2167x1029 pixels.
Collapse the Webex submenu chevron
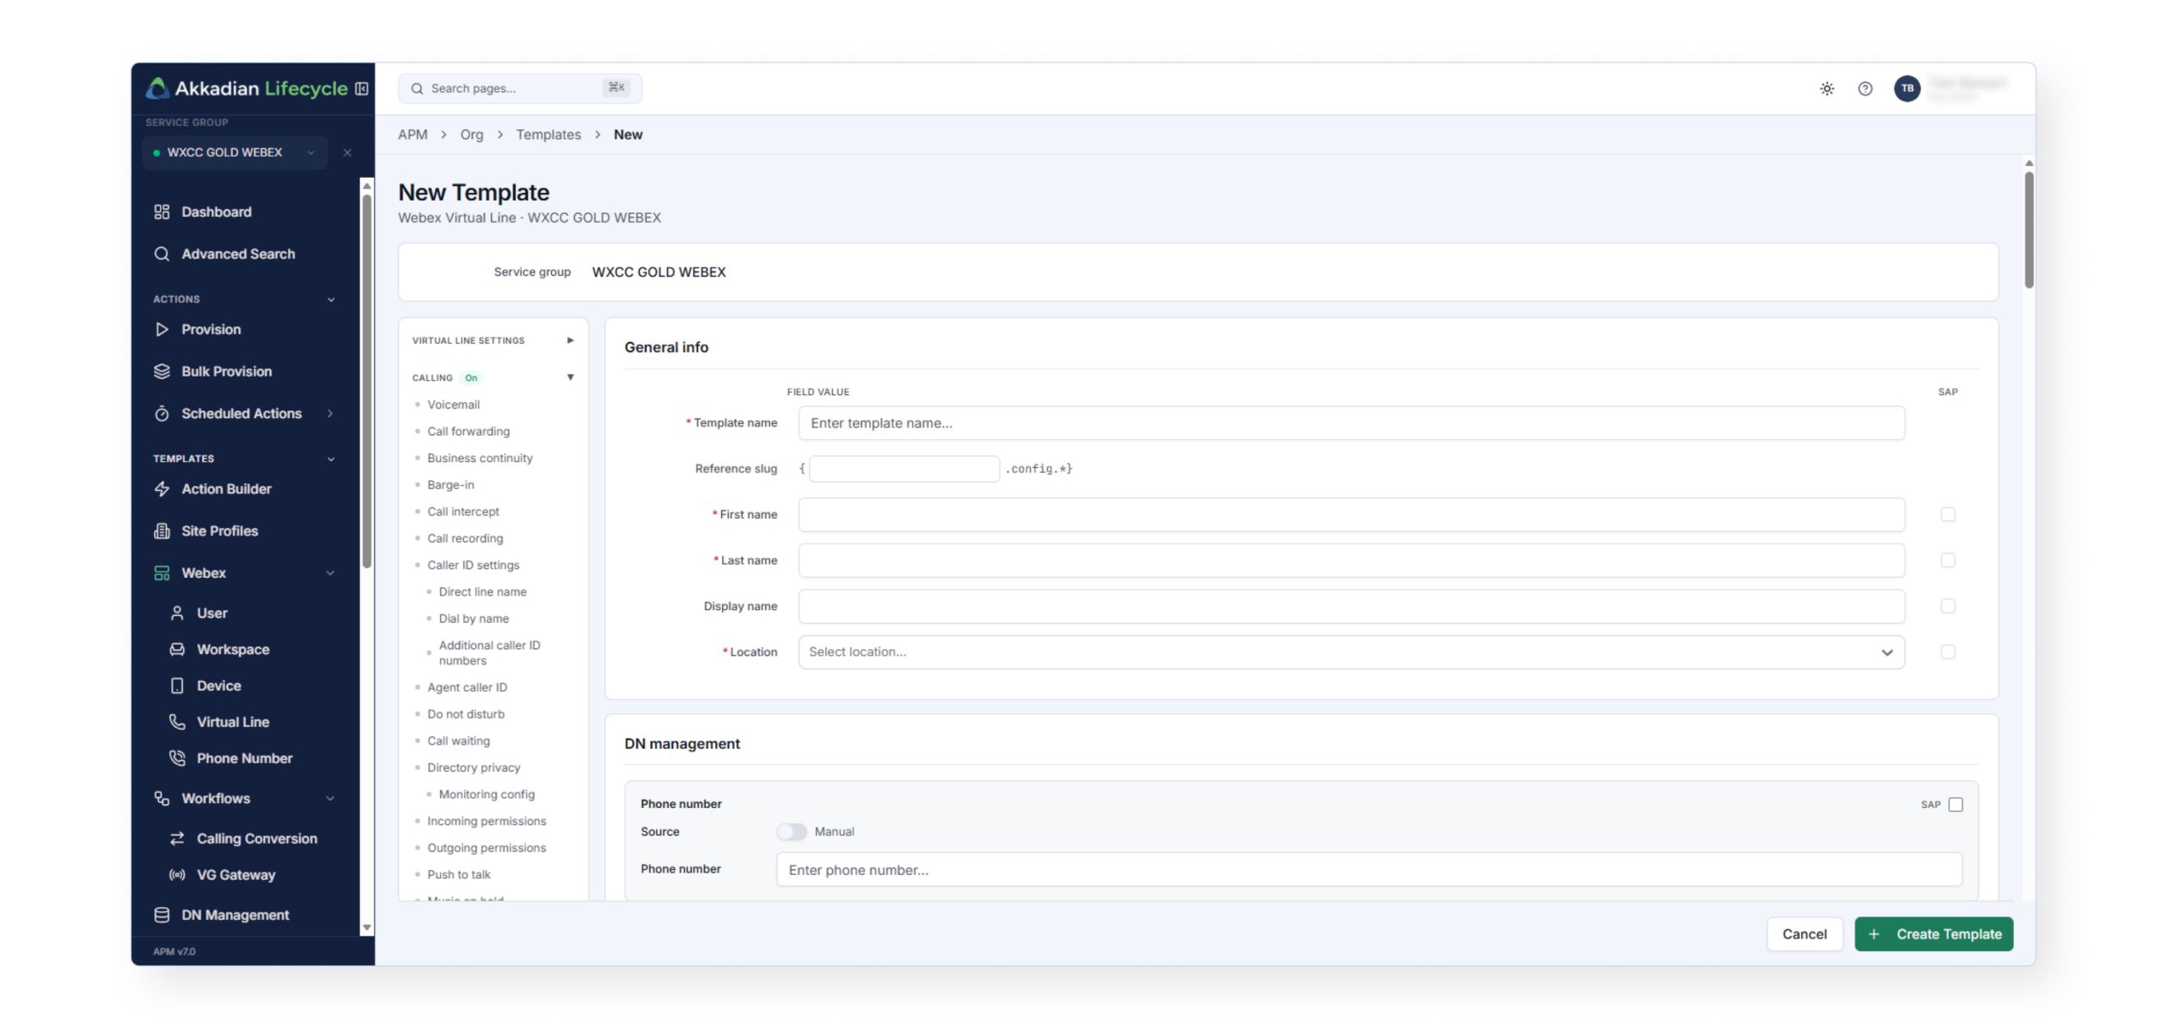click(x=330, y=573)
